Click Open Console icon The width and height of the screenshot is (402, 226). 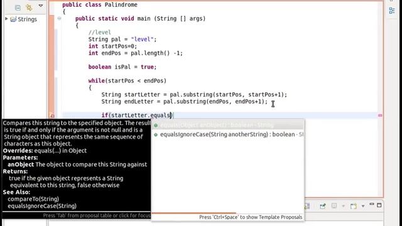(354, 206)
